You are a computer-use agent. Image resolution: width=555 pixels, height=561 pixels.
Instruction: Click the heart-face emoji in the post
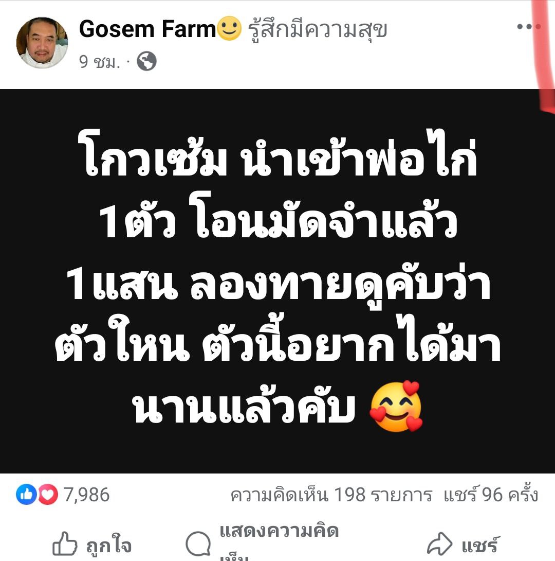click(x=396, y=407)
